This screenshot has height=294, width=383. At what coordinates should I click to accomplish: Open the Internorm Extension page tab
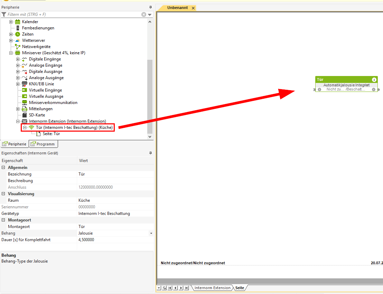tap(212, 288)
